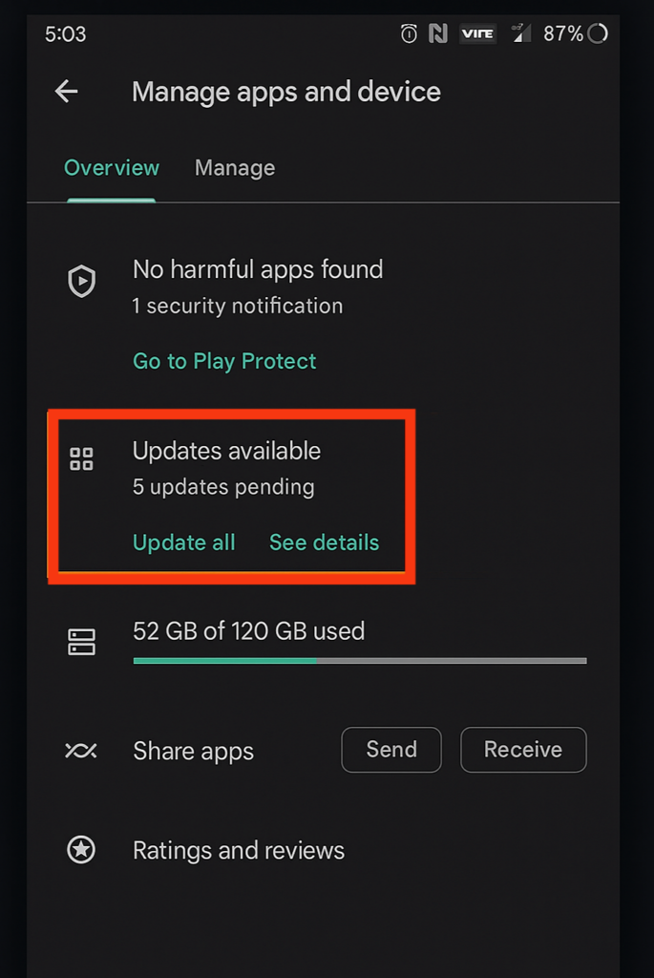Tap the Share apps crossed-arrows icon
Viewport: 654px width, 978px height.
[81, 751]
